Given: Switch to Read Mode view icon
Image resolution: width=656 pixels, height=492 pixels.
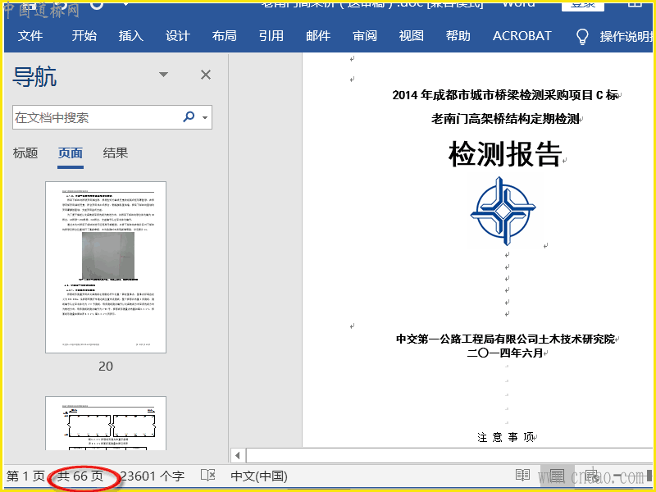Looking at the screenshot, I should tap(522, 476).
